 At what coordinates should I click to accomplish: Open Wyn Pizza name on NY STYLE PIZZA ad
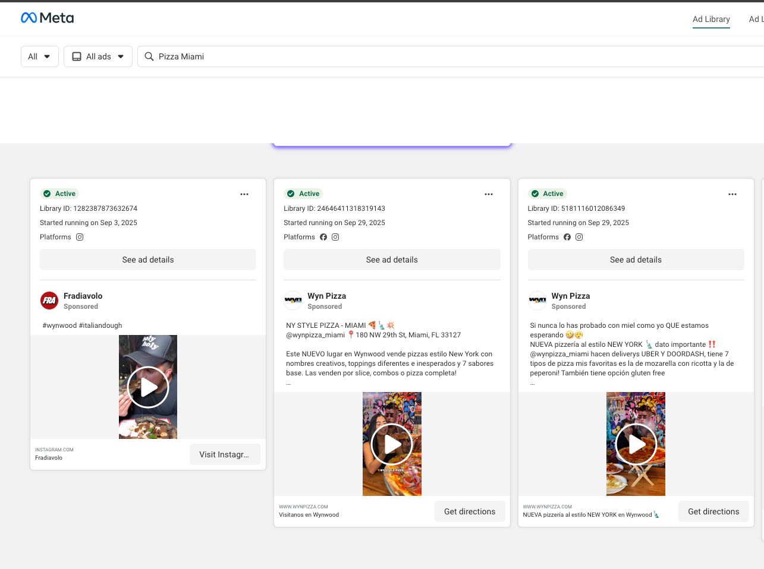[326, 296]
